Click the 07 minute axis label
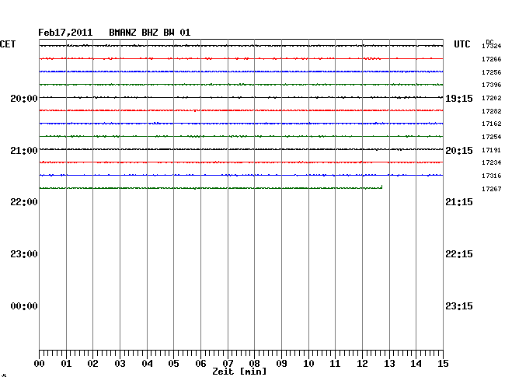505x384 pixels. (228, 364)
